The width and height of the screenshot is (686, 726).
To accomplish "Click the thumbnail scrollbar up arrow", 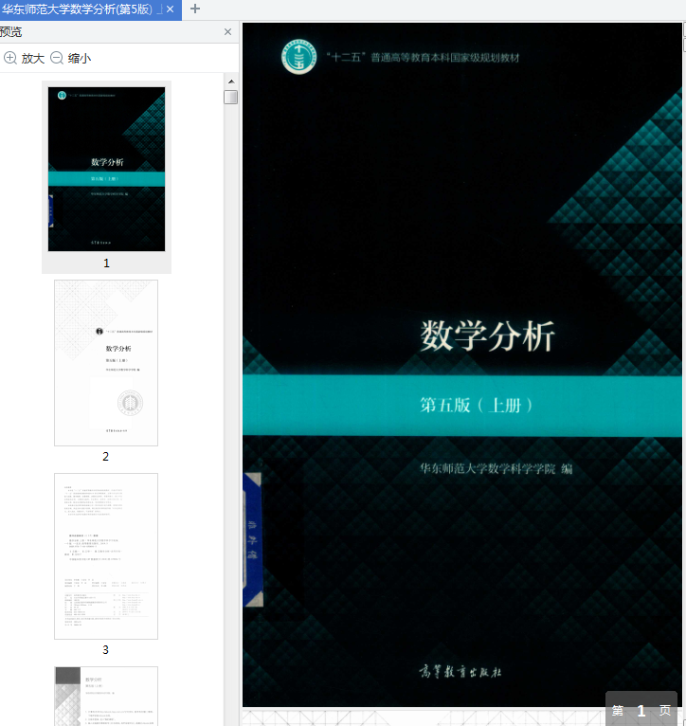I will pos(231,82).
